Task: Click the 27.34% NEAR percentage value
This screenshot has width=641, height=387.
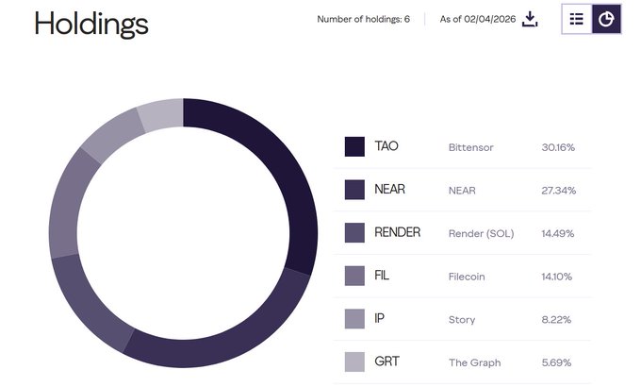Action: pos(558,191)
